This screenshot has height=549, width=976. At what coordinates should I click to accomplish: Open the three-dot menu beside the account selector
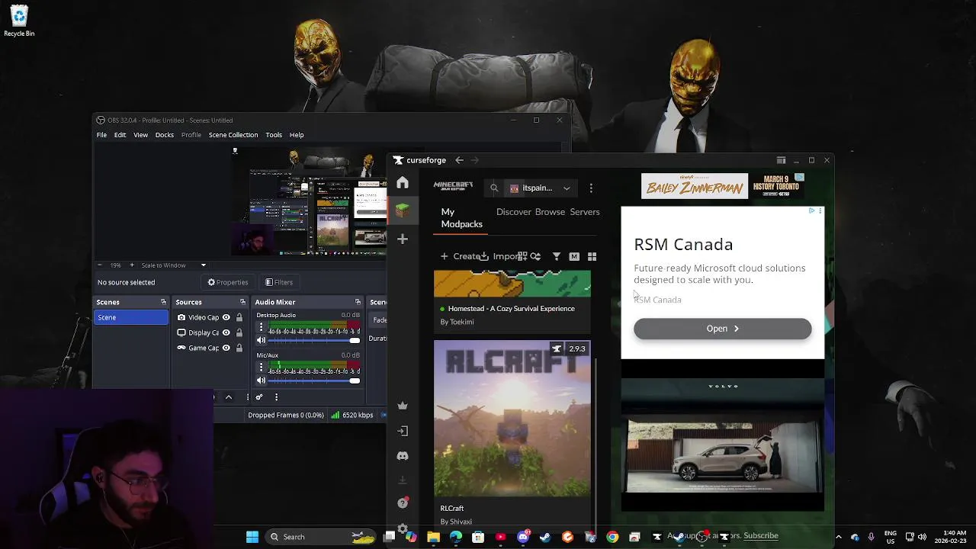(591, 188)
